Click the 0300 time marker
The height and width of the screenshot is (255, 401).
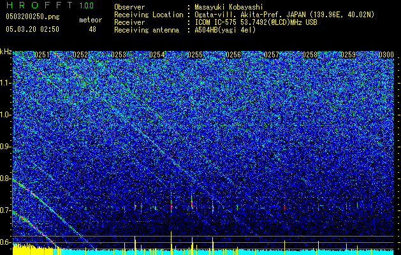(386, 55)
